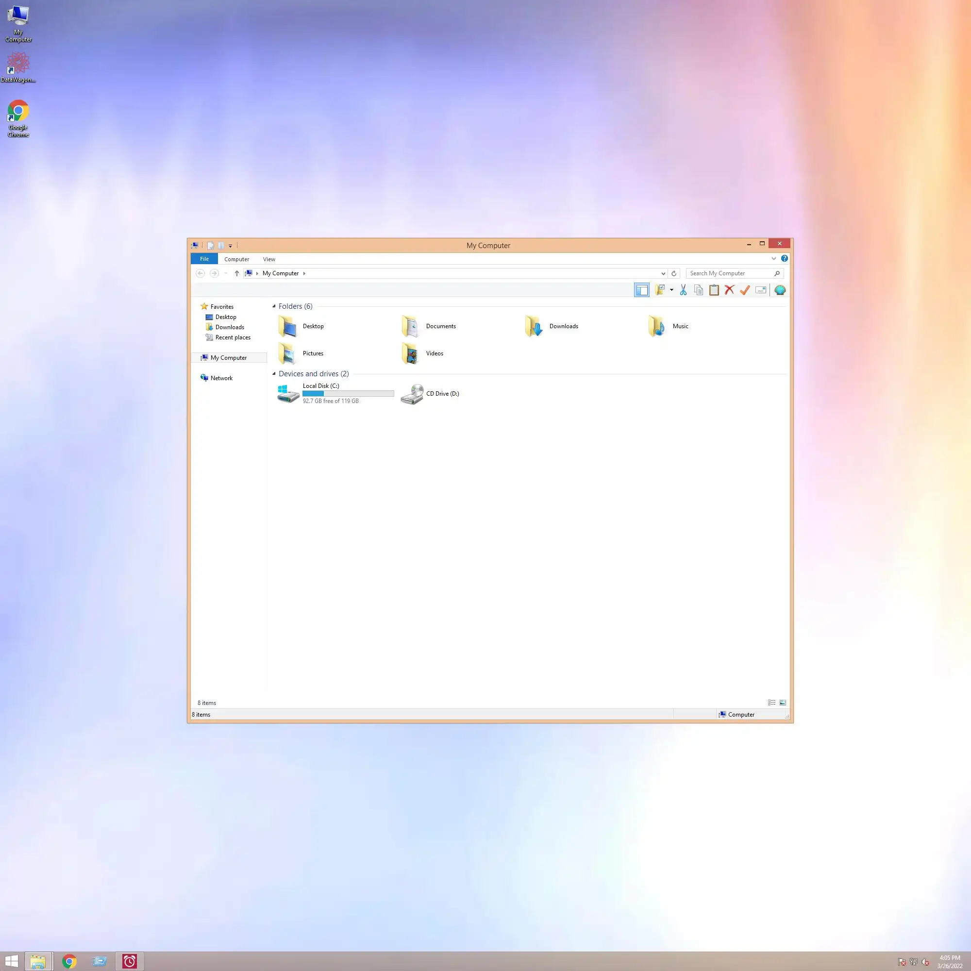The width and height of the screenshot is (971, 971).
Task: Switch to details view in status bar
Action: [x=771, y=703]
